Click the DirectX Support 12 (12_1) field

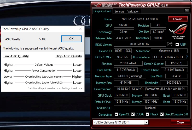coord(176,63)
